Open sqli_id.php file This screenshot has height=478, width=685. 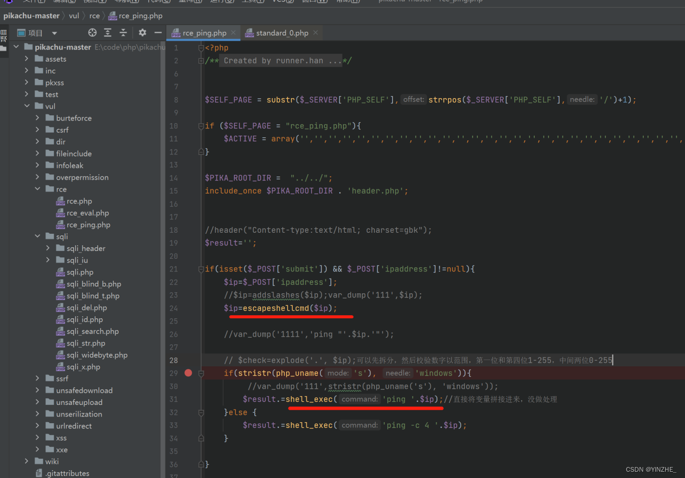(x=85, y=319)
